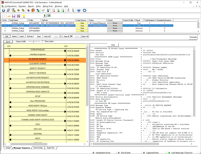Click the pencil over chat bubble icon
The width and height of the screenshot is (201, 154).
[43, 11]
